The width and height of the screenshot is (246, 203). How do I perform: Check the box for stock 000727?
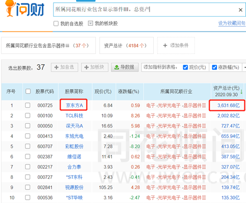(x=27, y=177)
